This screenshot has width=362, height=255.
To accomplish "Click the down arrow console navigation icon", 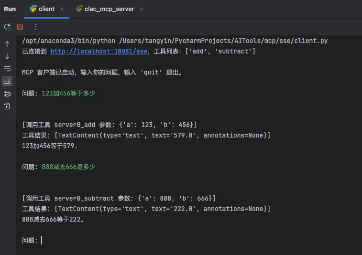I will pyautogui.click(x=7, y=56).
